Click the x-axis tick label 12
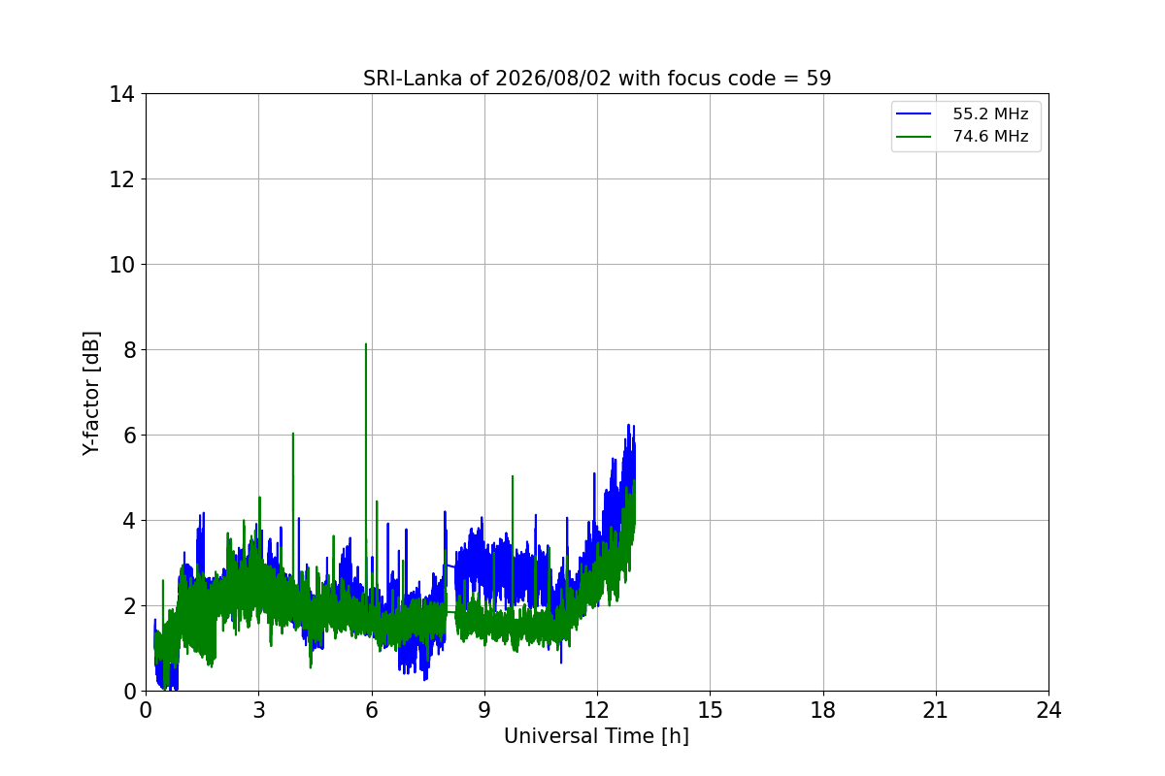1165x776 pixels. 597,710
